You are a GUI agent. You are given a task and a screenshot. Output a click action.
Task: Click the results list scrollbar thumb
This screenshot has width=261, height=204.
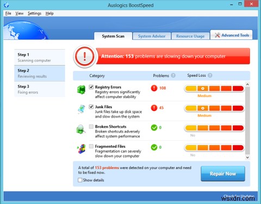coord(247,120)
